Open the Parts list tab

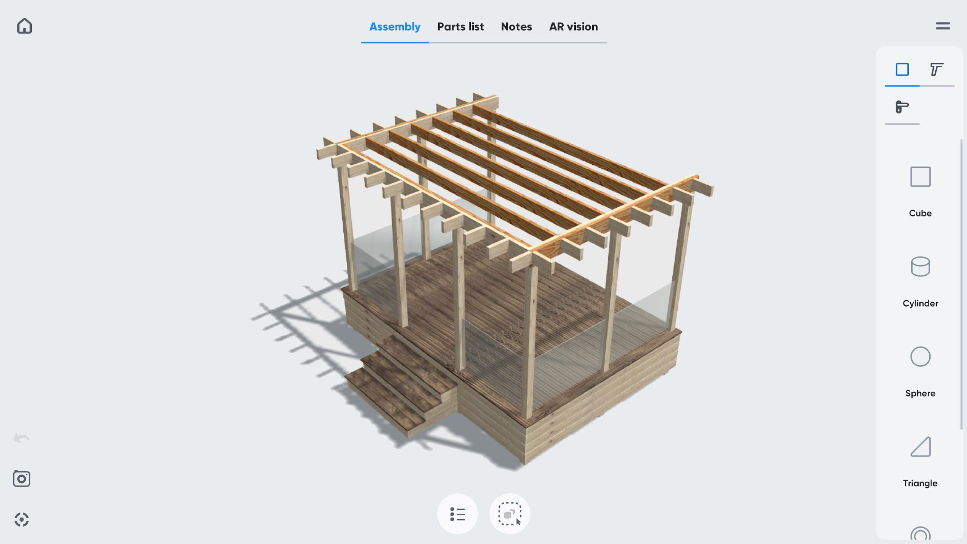[x=460, y=27]
